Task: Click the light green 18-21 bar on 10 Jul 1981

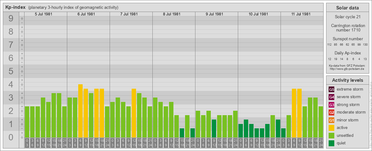Action: 273,126
